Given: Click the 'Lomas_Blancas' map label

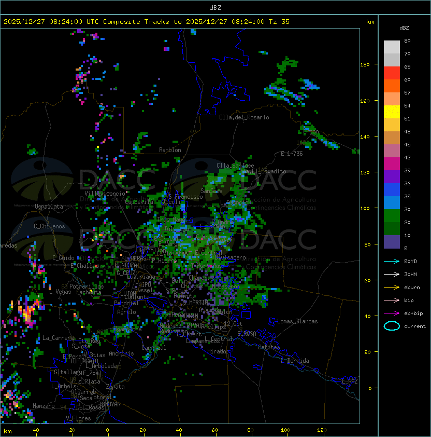Looking at the screenshot, I should pos(297,321).
